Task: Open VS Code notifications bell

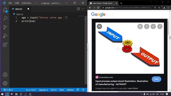Action: (x=83, y=90)
